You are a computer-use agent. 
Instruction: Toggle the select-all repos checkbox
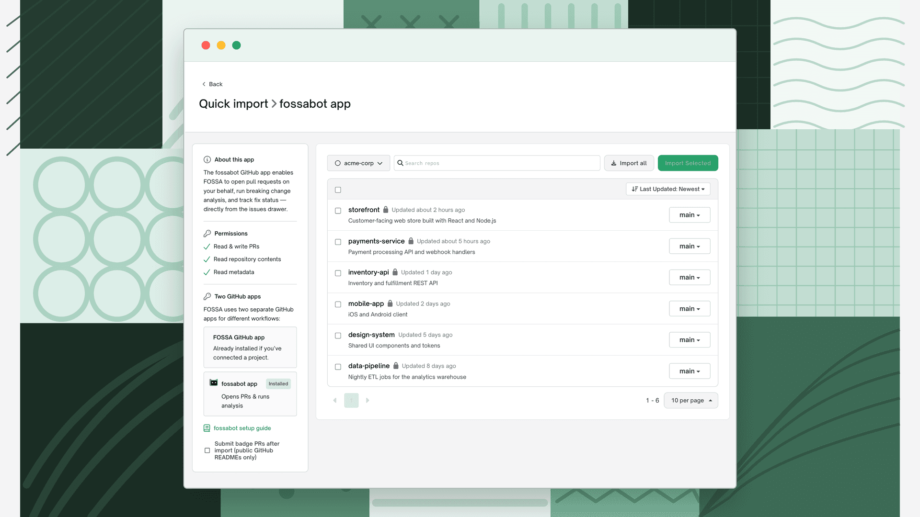click(338, 190)
